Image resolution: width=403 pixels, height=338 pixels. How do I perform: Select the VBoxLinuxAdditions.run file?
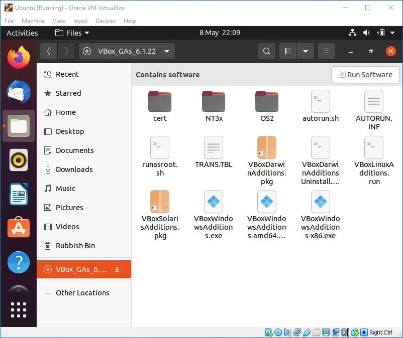click(374, 161)
